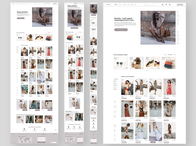Expand the second filter dropdown in right mockup sidebar
This screenshot has height=146, width=196.
(116, 81)
